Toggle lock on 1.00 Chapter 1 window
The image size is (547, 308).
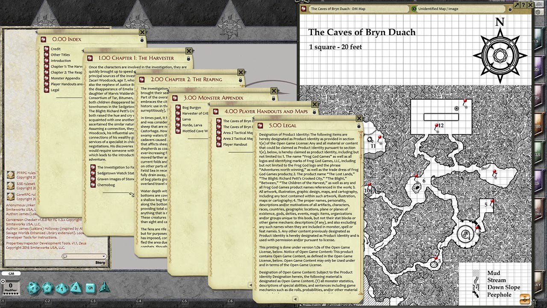click(189, 58)
